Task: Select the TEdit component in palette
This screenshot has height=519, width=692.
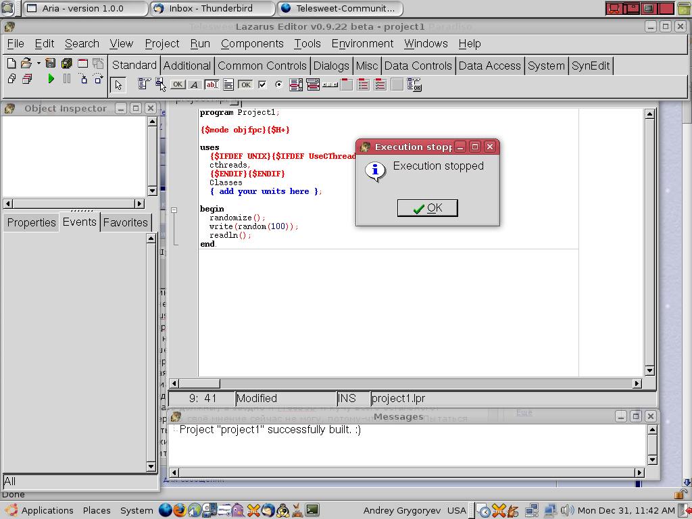Action: click(212, 84)
